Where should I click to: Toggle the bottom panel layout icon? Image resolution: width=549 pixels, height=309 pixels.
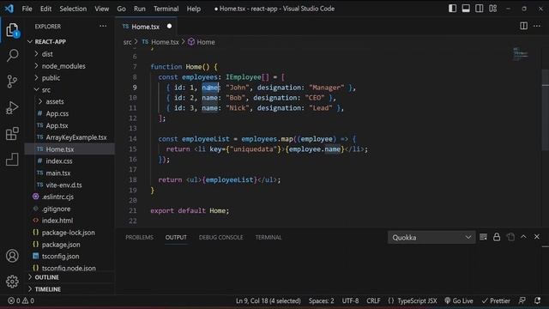pyautogui.click(x=466, y=9)
